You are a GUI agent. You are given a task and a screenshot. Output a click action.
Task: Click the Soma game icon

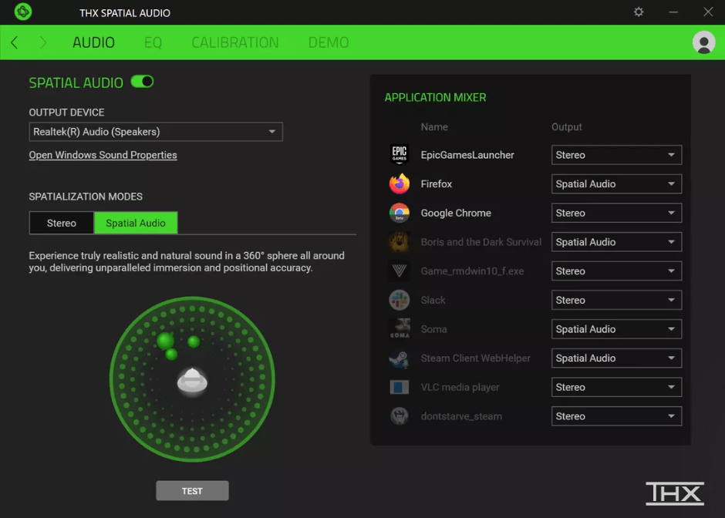pyautogui.click(x=399, y=329)
